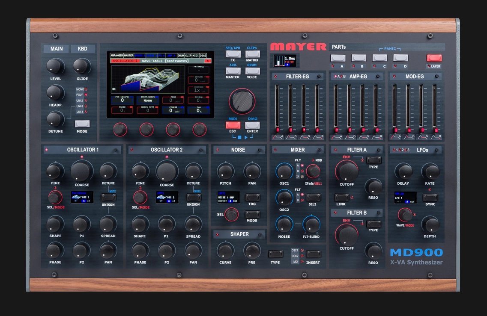Click the Mod-EG sustain fader
The width and height of the screenshot is (487, 316).
[x=422, y=109]
